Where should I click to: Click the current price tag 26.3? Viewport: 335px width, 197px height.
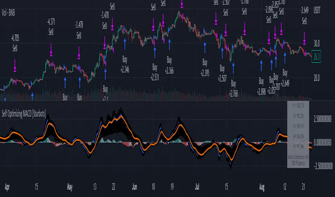tap(316, 57)
